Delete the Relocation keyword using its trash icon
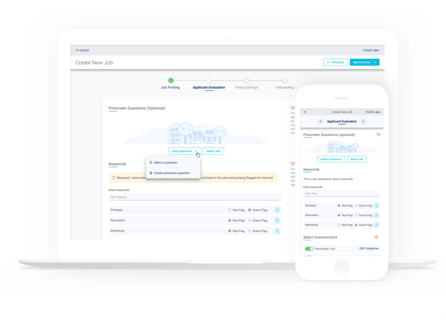 click(x=277, y=220)
